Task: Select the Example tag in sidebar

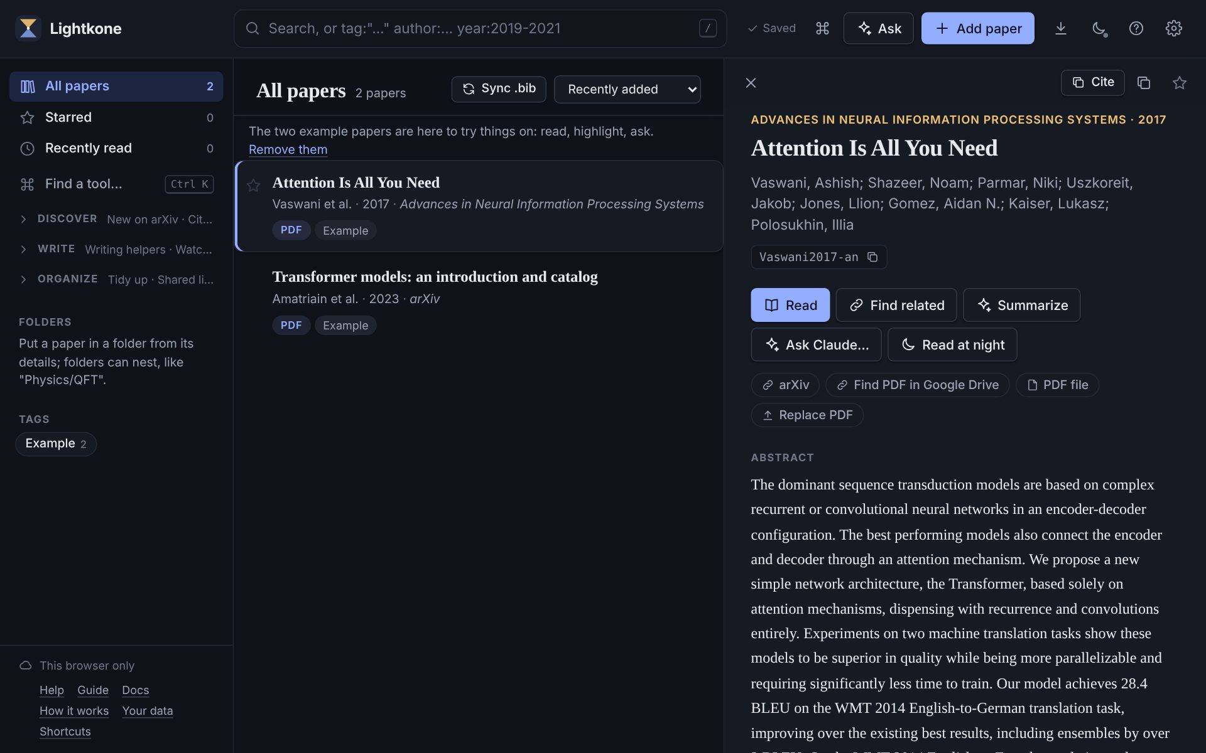Action: (56, 444)
